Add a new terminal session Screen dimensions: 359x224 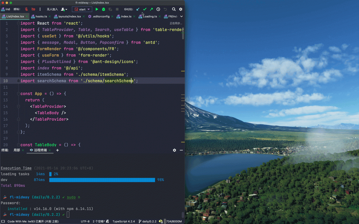57,150
